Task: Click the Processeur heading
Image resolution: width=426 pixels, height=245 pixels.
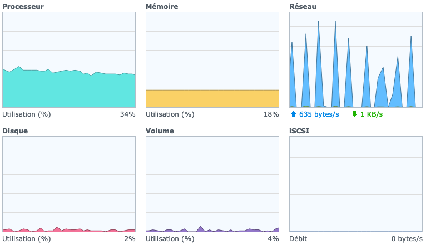Action: coord(23,7)
